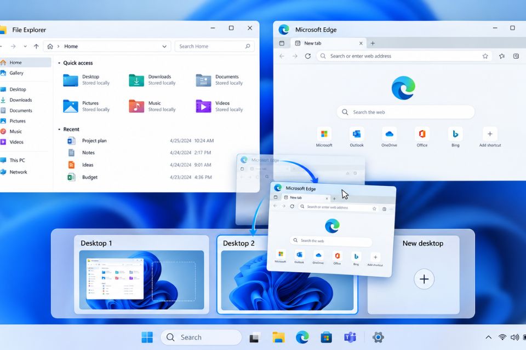Open Outlook shortcut on large Edge page
This screenshot has width=526, height=350.
pos(357,137)
